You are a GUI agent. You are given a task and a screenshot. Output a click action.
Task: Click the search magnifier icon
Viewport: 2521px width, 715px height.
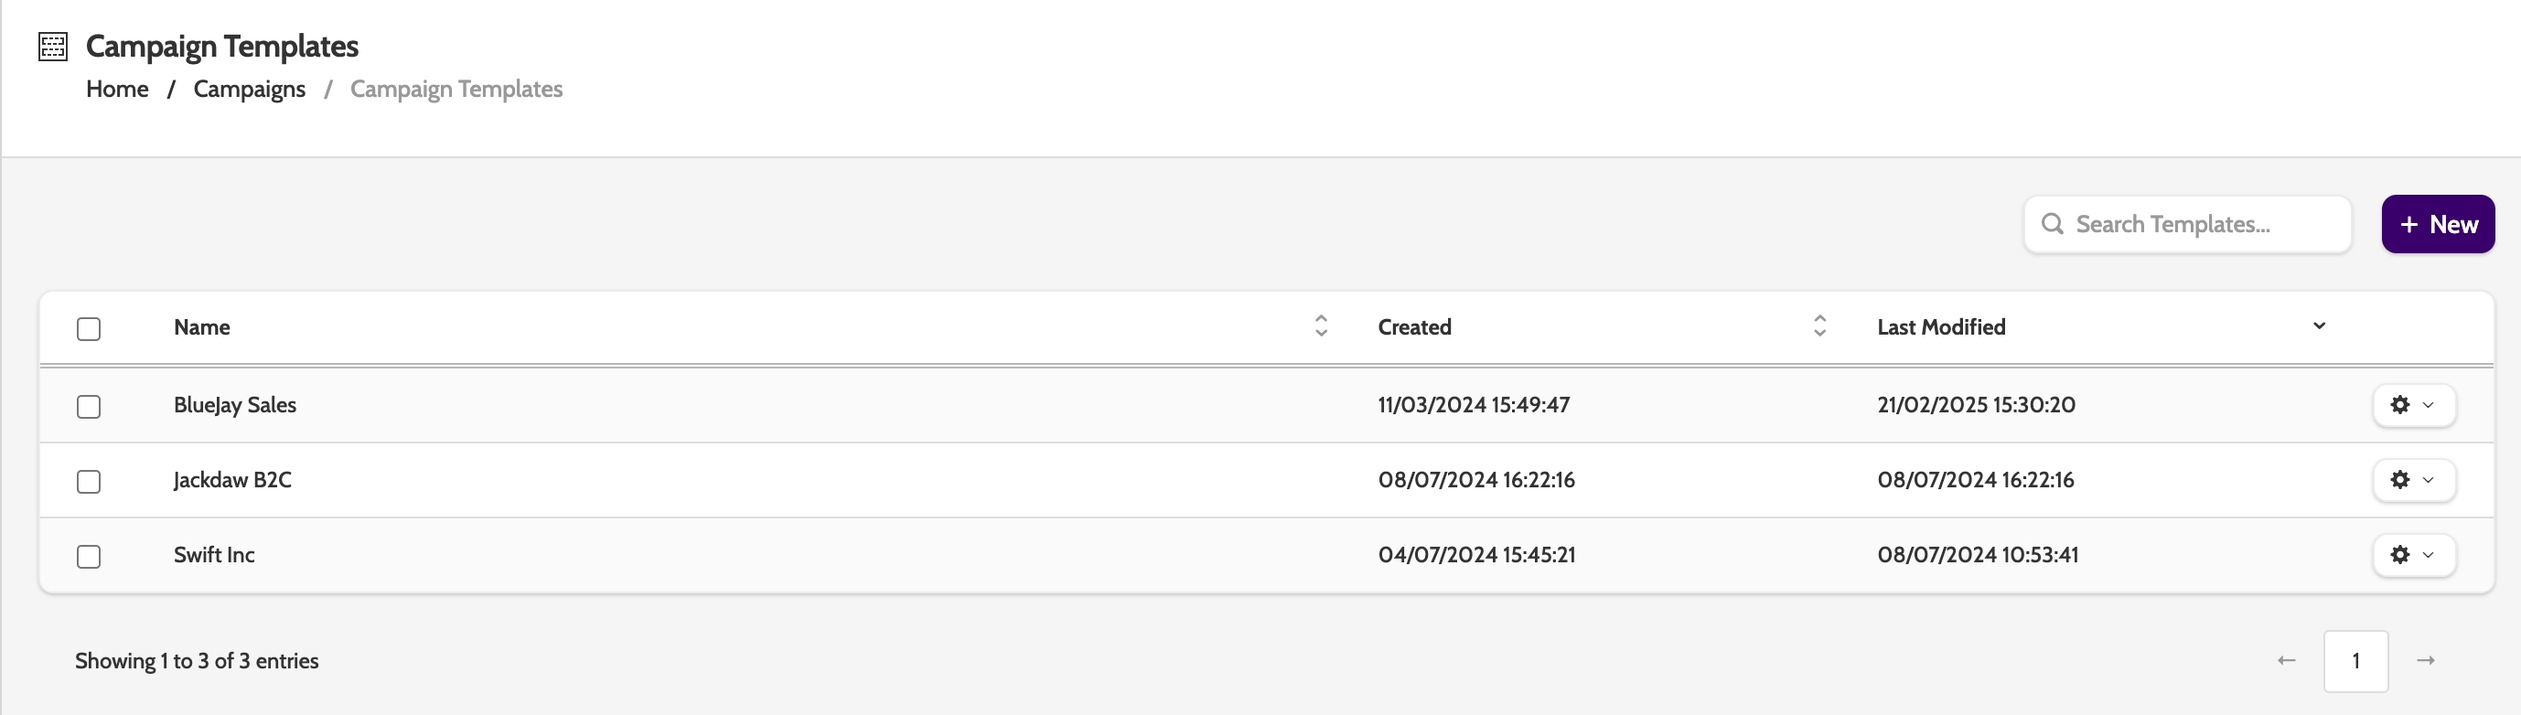click(x=2053, y=224)
